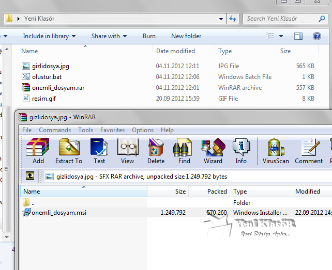Open the Favorites menu
The width and height of the screenshot is (332, 270).
click(112, 130)
